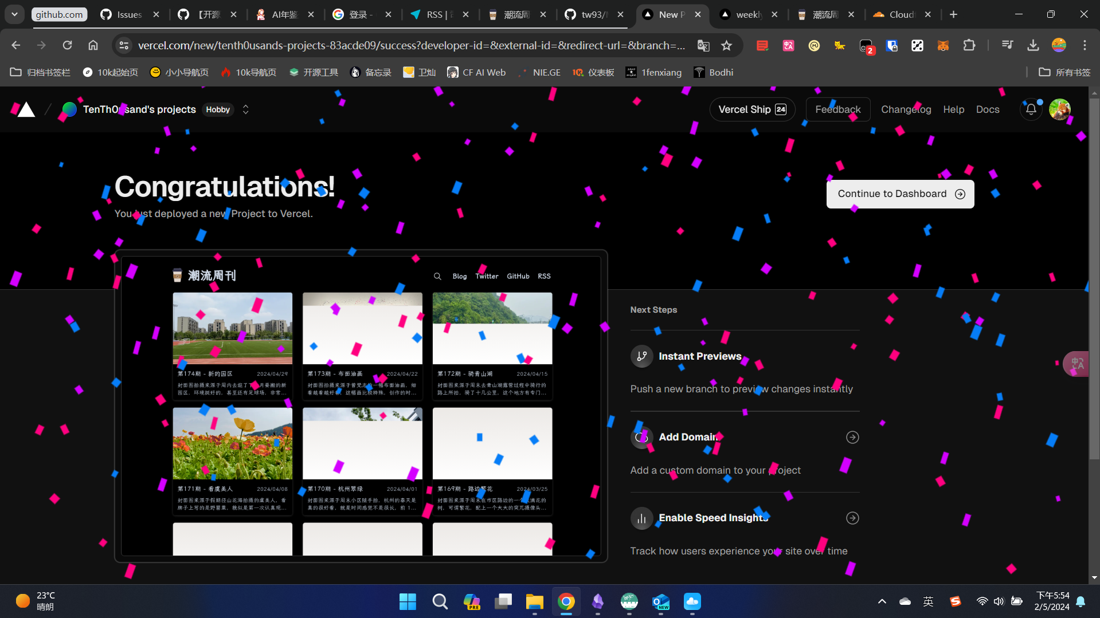Switch to the RSS tab
The height and width of the screenshot is (618, 1100).
439,15
